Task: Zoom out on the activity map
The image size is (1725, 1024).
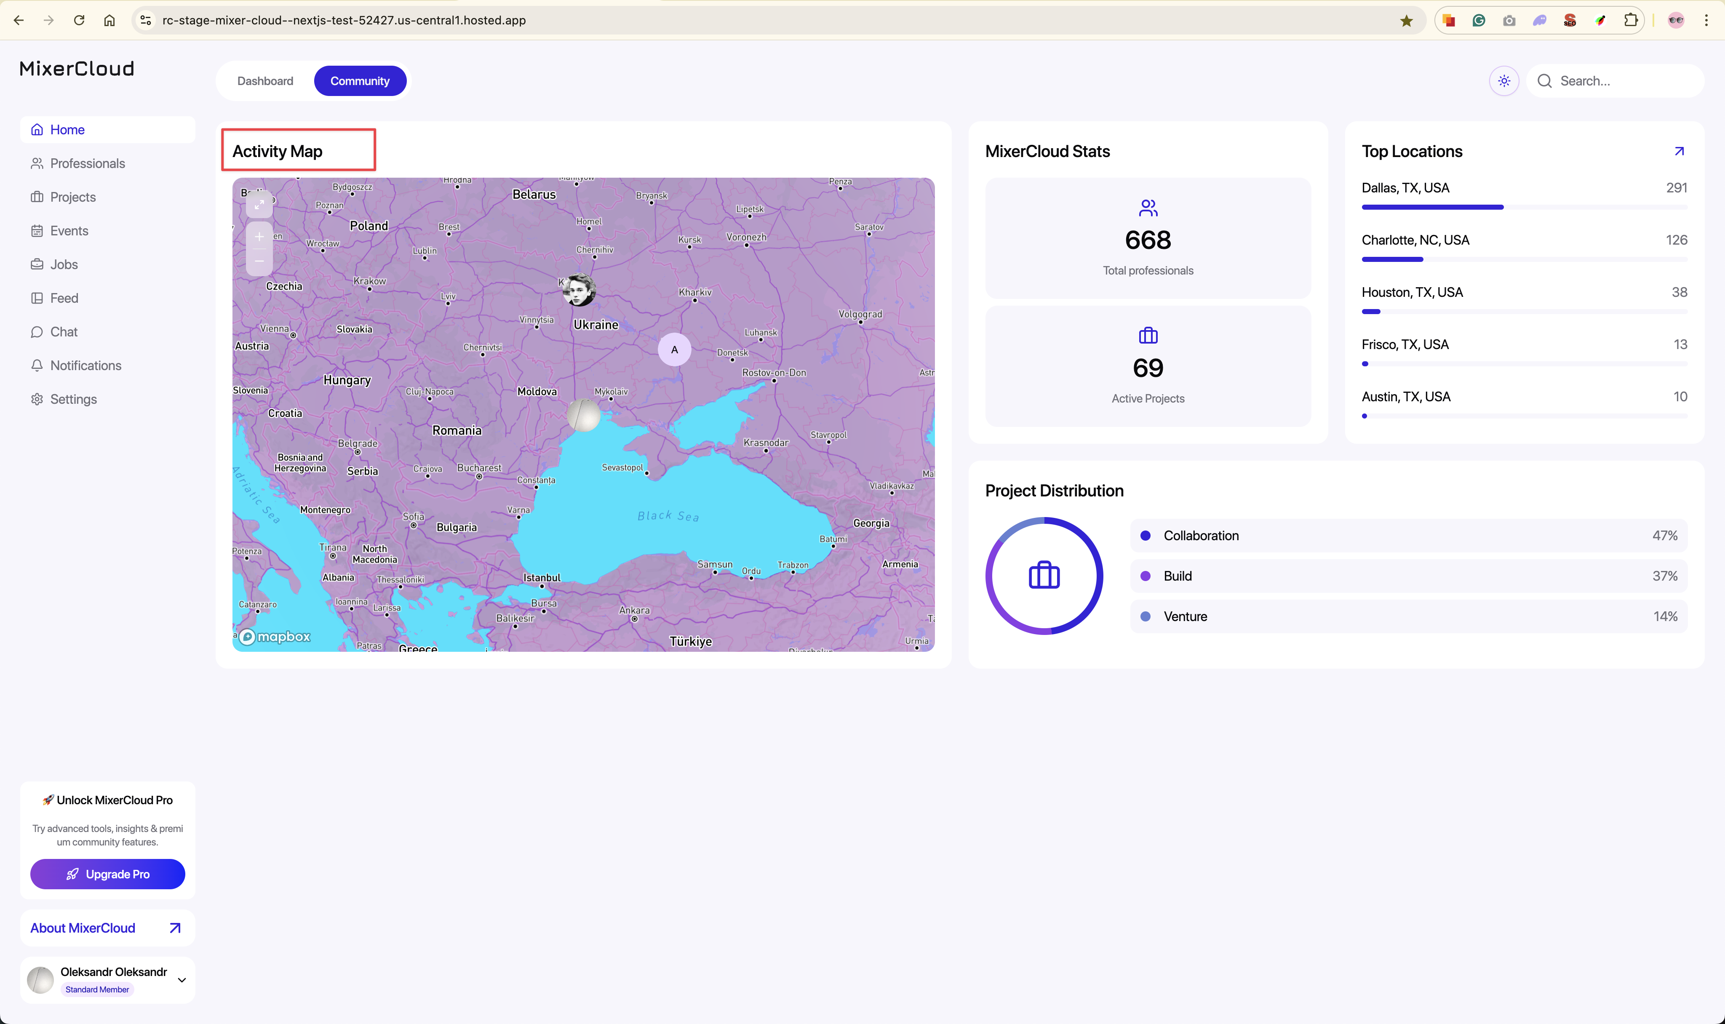Action: click(x=259, y=261)
